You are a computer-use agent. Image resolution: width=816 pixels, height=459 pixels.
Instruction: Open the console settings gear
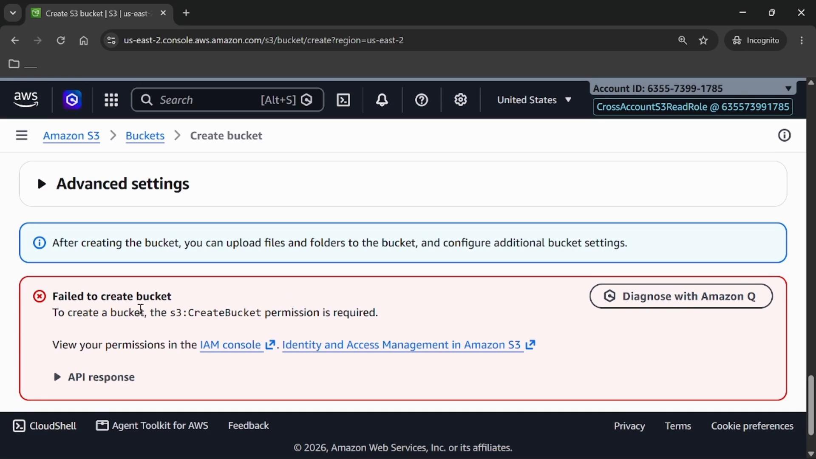tap(461, 100)
